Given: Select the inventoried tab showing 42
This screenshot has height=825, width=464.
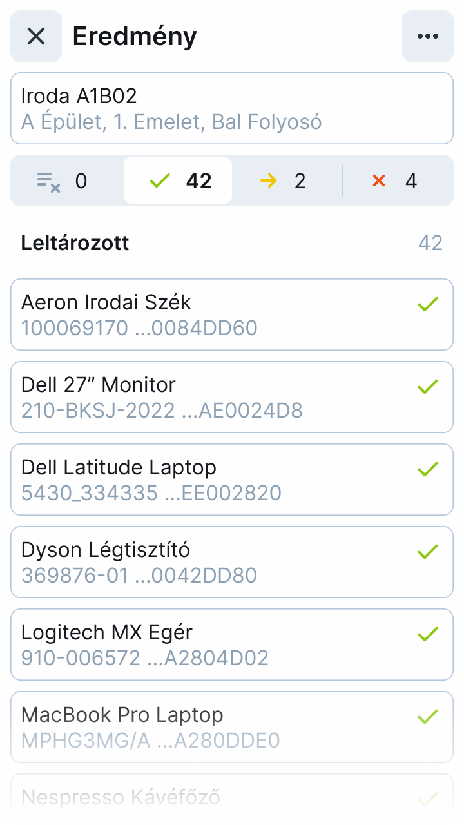Looking at the screenshot, I should click(x=178, y=180).
